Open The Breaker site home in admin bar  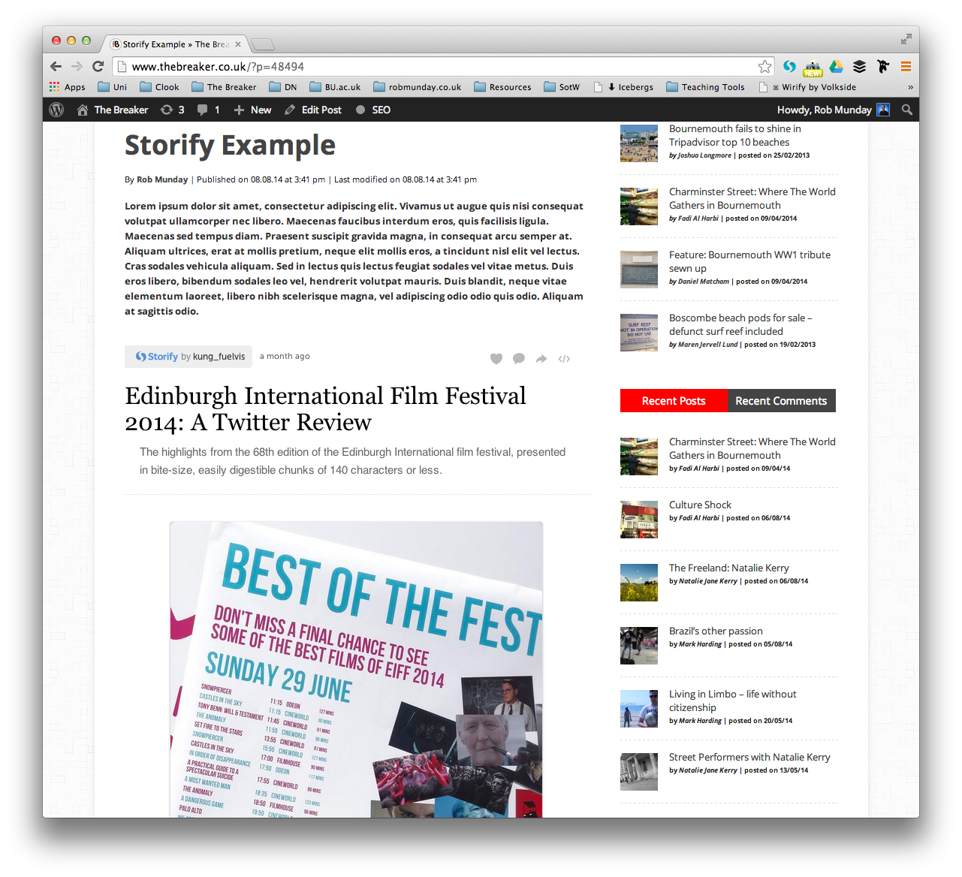[113, 110]
